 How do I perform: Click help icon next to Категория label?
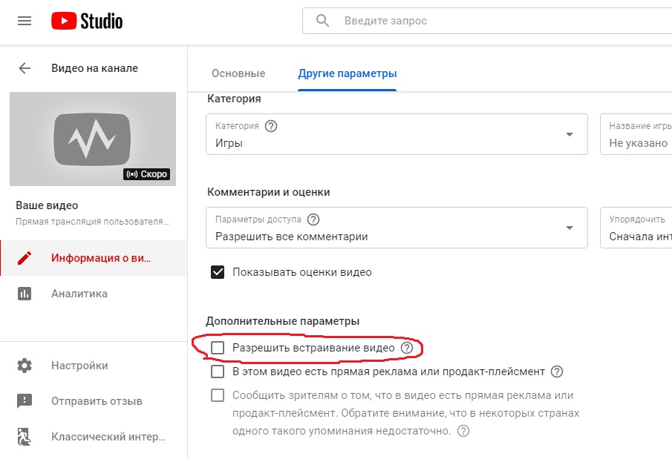[271, 126]
